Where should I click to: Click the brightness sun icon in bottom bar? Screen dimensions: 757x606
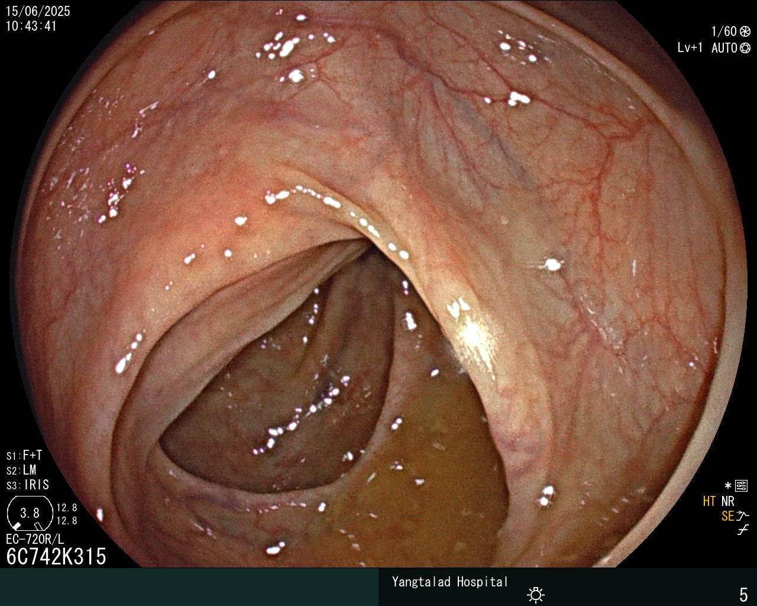click(536, 594)
